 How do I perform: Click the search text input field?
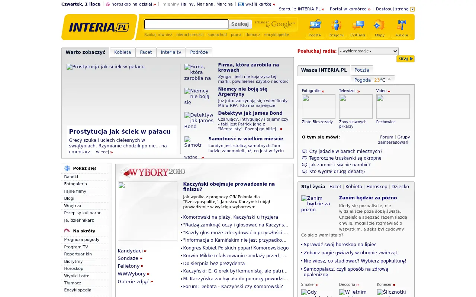click(186, 24)
